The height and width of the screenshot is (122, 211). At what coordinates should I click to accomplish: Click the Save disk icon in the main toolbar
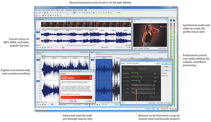pyautogui.click(x=42, y=13)
